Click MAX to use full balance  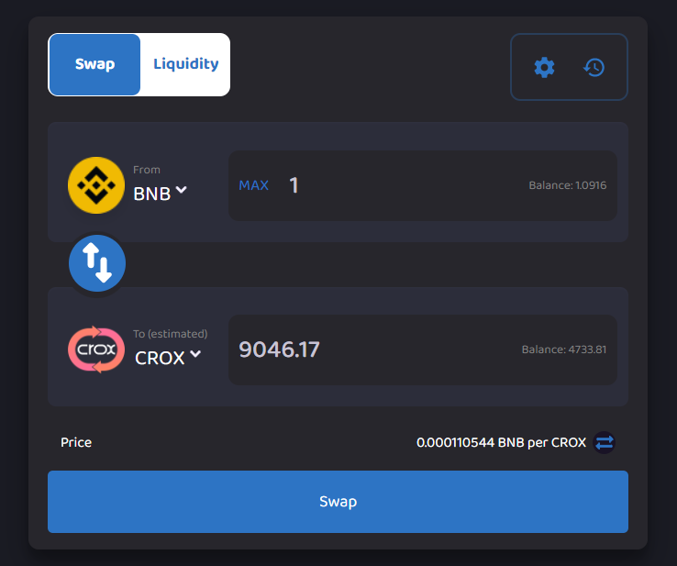[254, 185]
